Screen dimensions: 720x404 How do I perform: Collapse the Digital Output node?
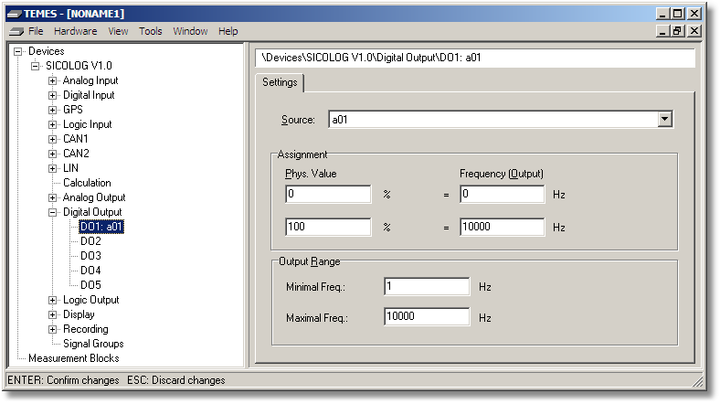[53, 213]
